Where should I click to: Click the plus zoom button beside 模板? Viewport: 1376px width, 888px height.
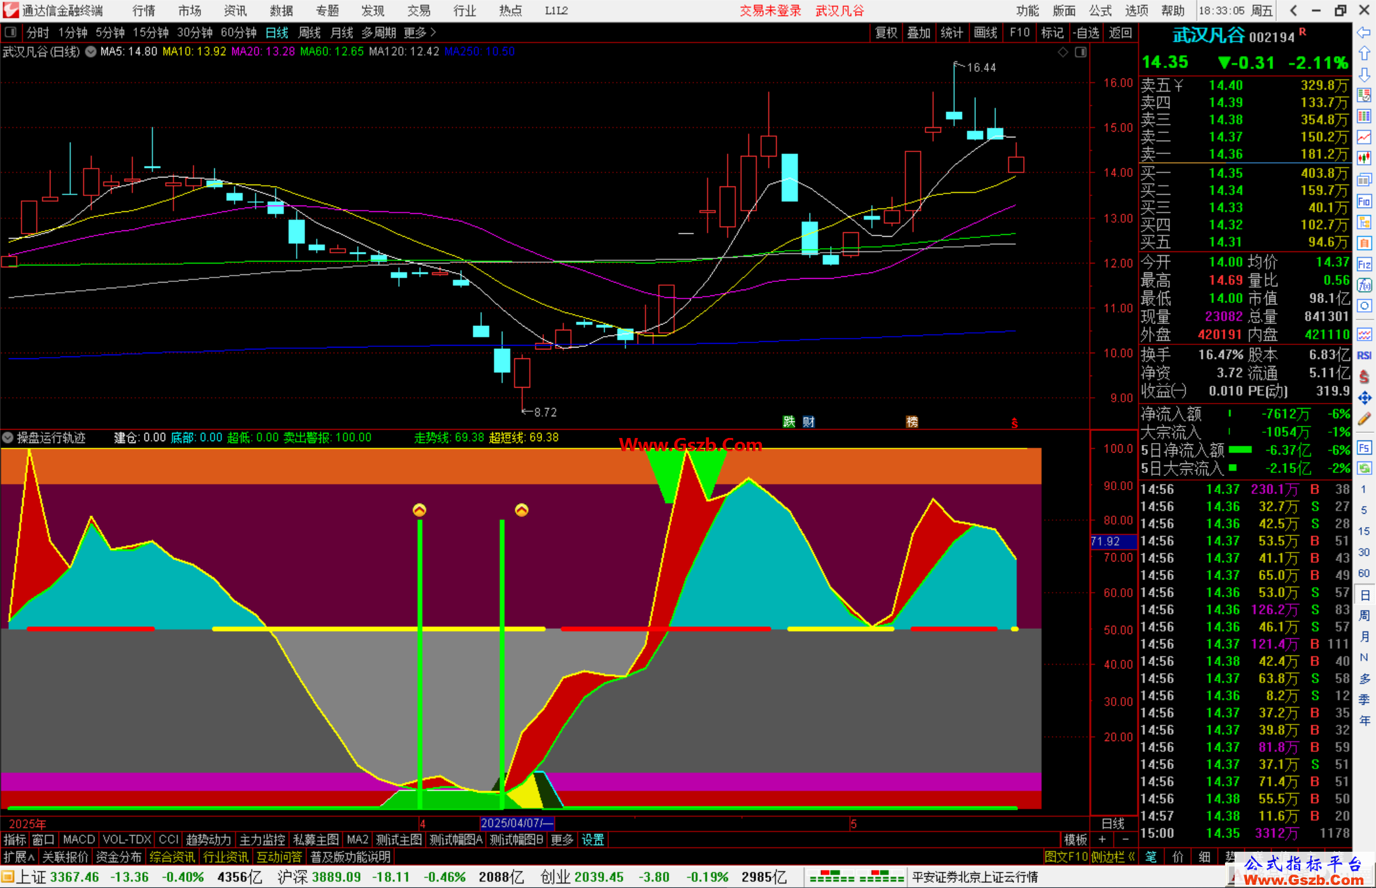[1102, 840]
